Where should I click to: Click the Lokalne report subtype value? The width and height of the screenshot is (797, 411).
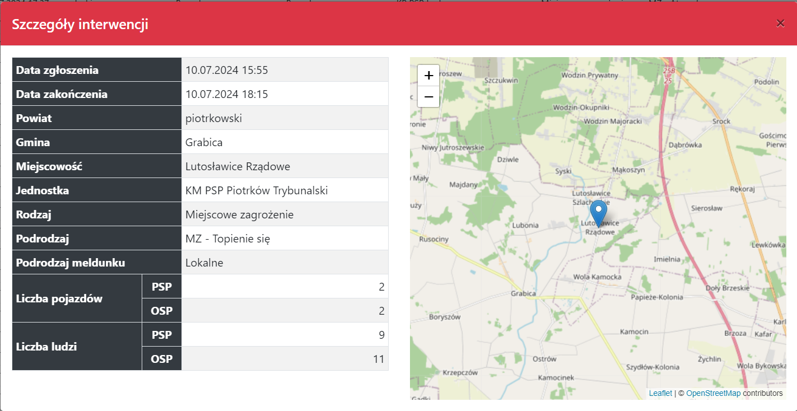tap(204, 263)
